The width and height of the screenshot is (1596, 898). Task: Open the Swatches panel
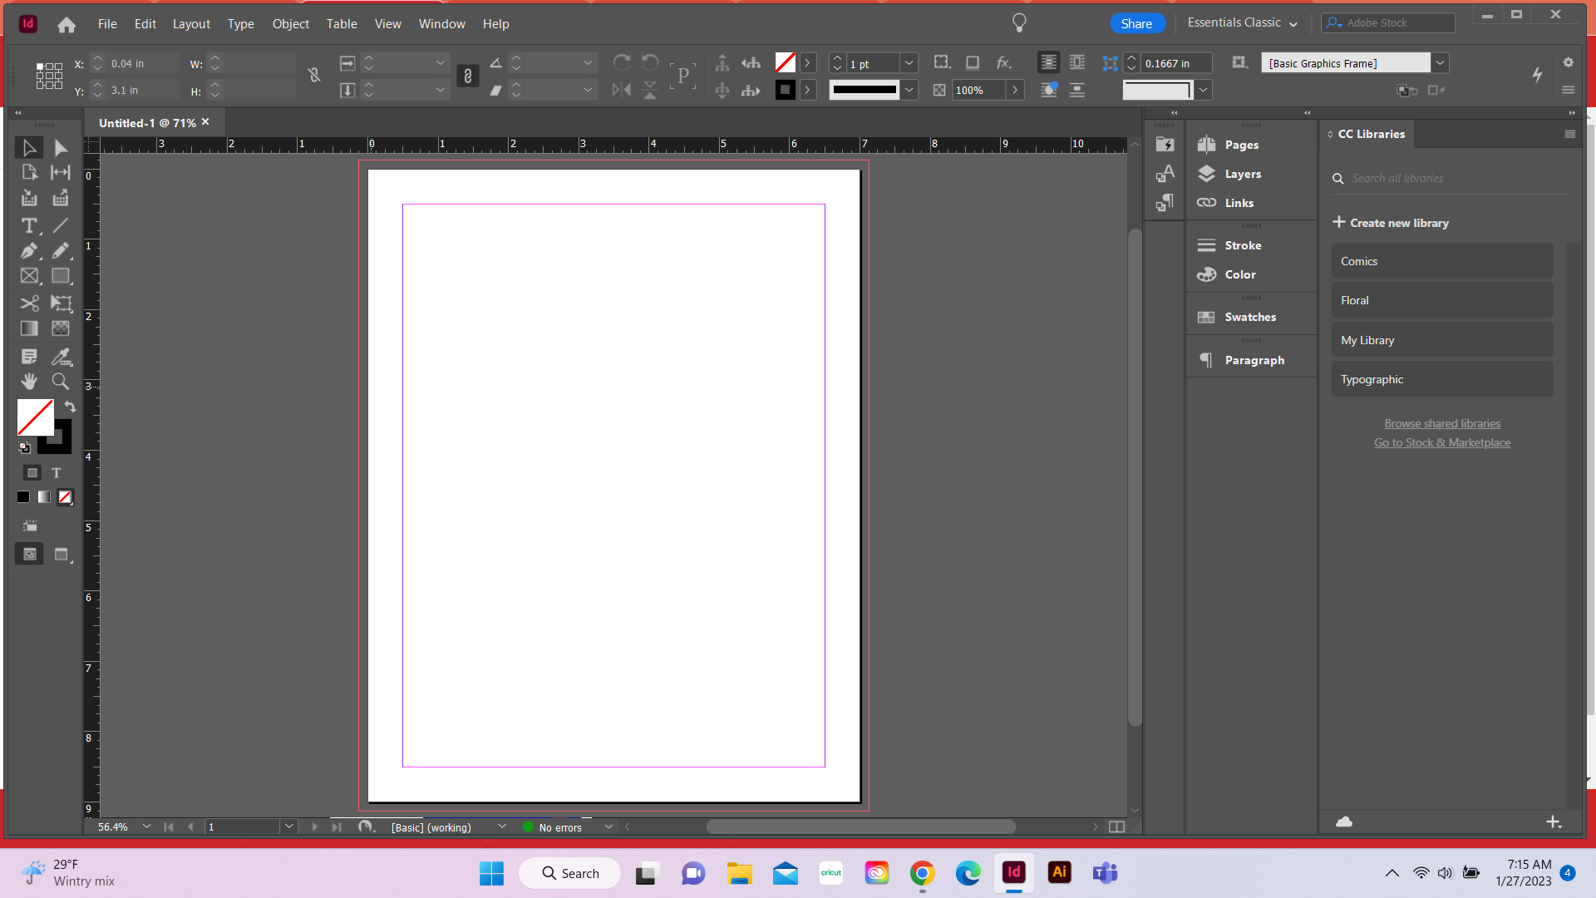(1249, 317)
